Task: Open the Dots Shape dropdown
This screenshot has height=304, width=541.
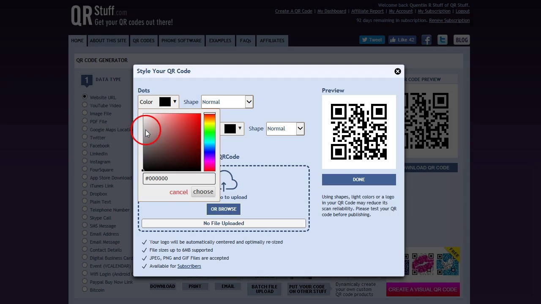Action: point(227,102)
